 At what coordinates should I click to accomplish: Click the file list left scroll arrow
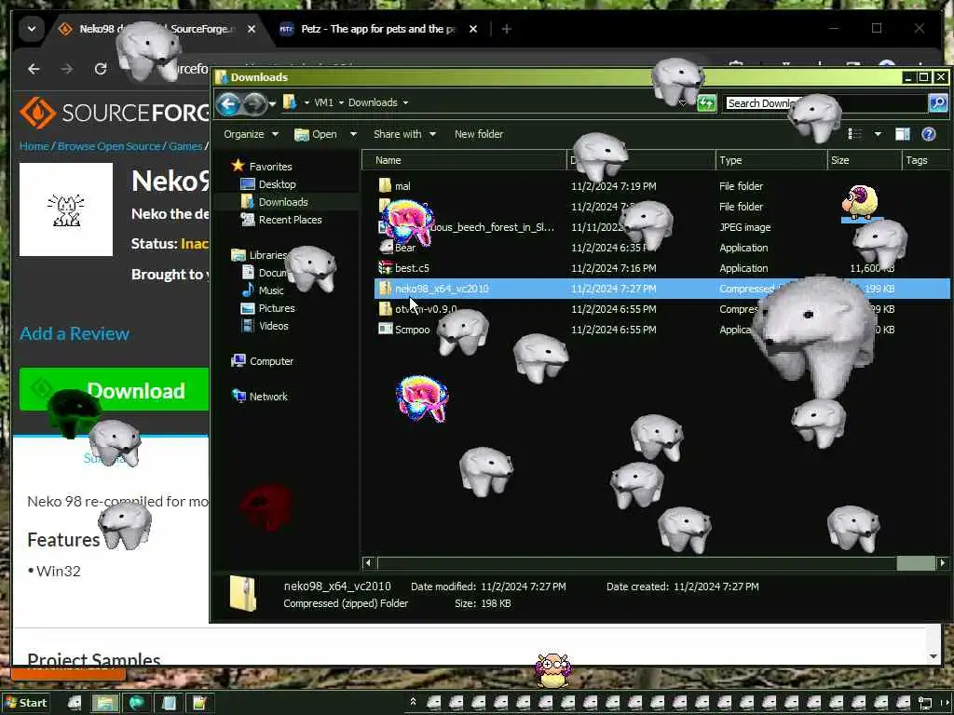coord(367,563)
